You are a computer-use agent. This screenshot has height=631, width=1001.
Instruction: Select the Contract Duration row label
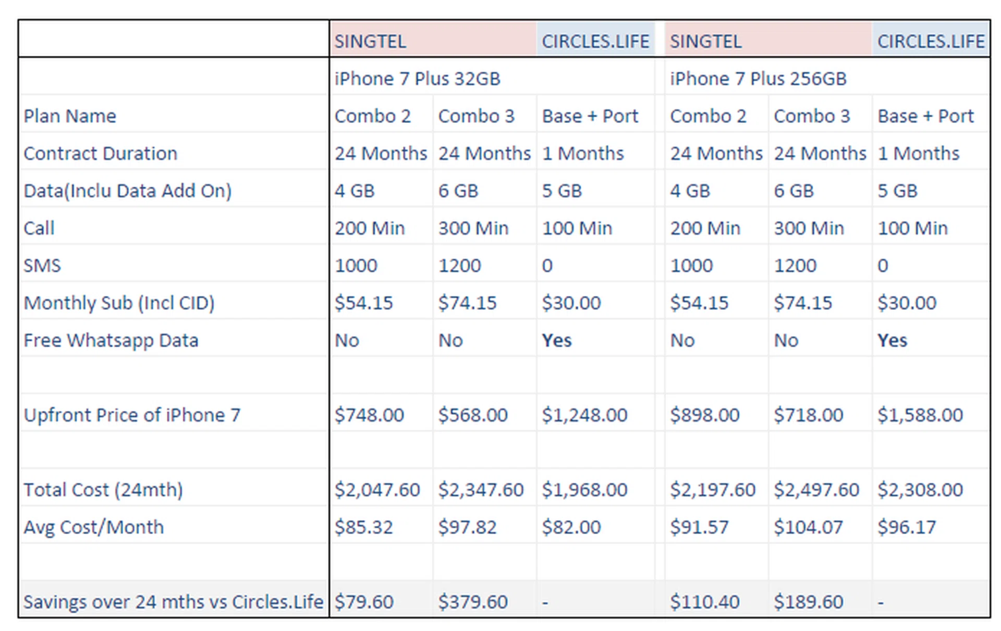click(x=101, y=153)
